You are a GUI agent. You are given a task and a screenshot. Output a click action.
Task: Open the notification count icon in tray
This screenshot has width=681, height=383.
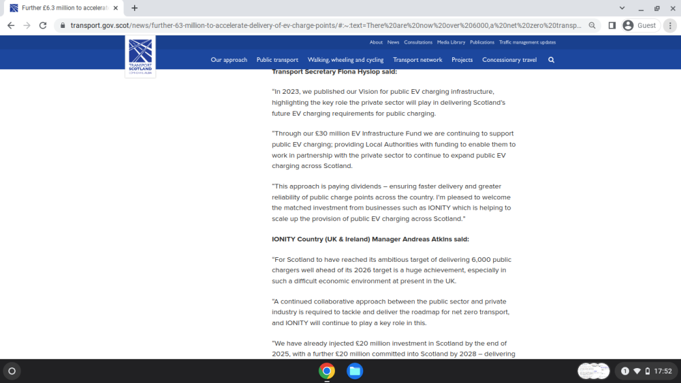coord(625,371)
